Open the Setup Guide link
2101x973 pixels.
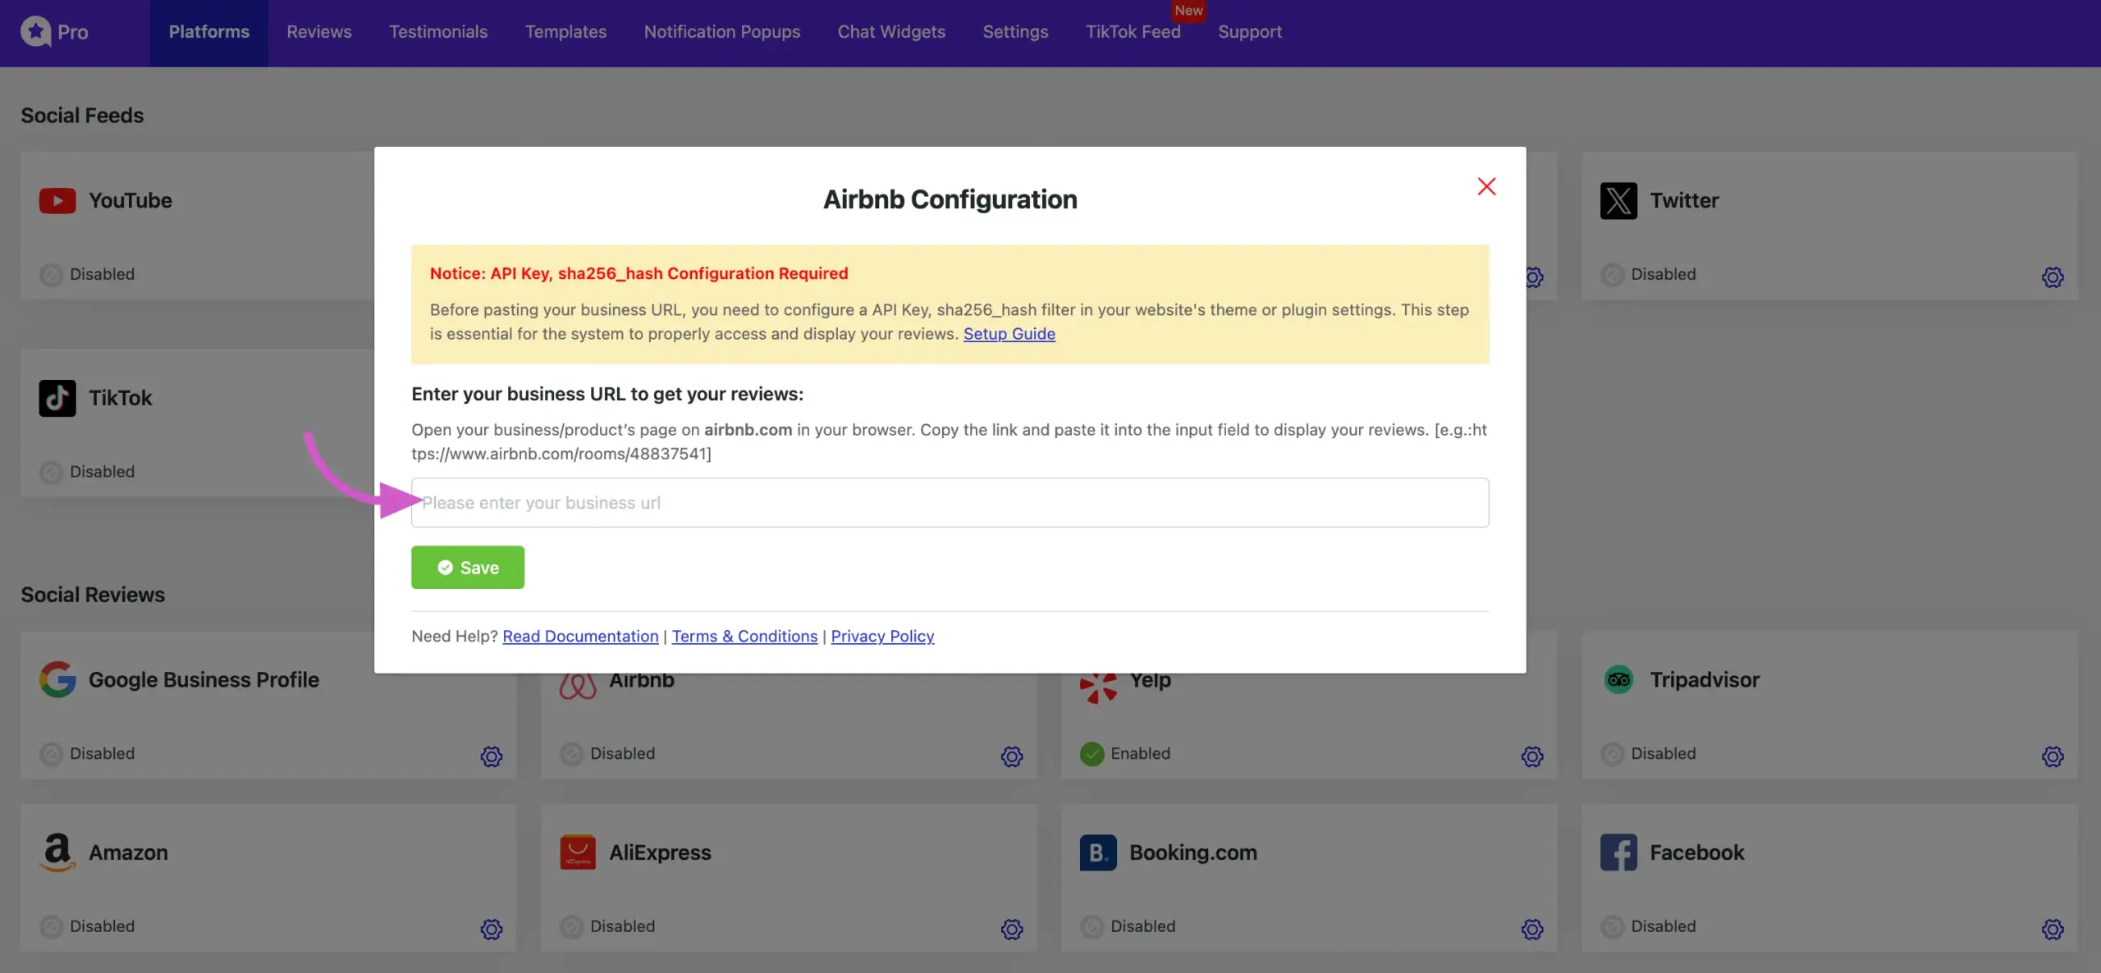click(1009, 334)
